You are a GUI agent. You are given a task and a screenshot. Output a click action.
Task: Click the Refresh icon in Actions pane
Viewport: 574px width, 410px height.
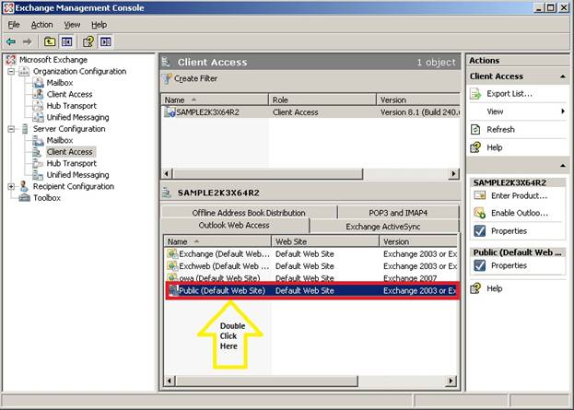click(x=475, y=130)
